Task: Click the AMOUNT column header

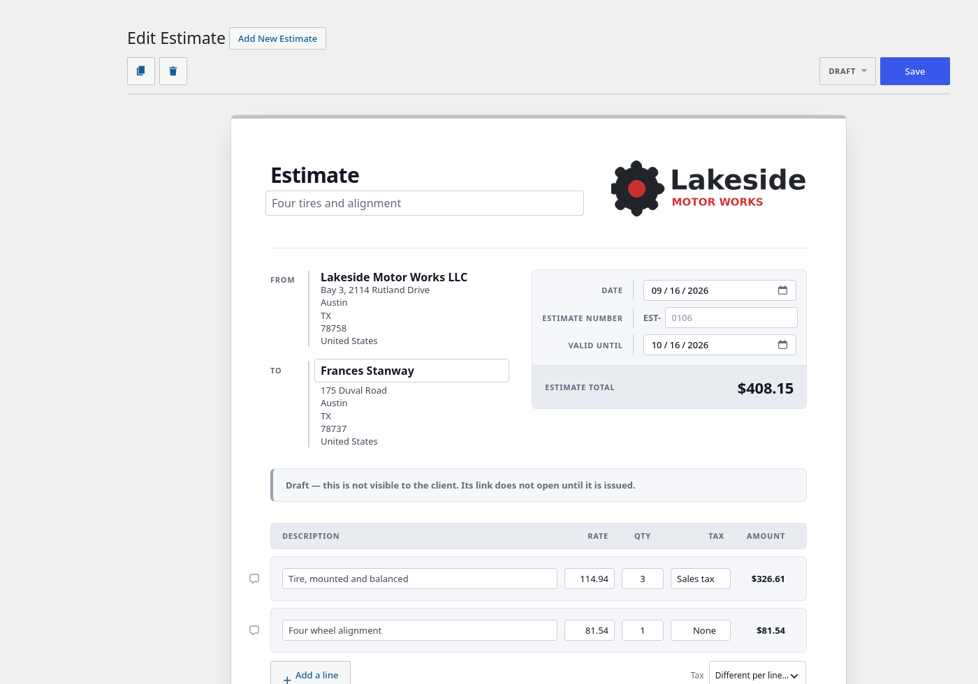Action: (x=766, y=536)
